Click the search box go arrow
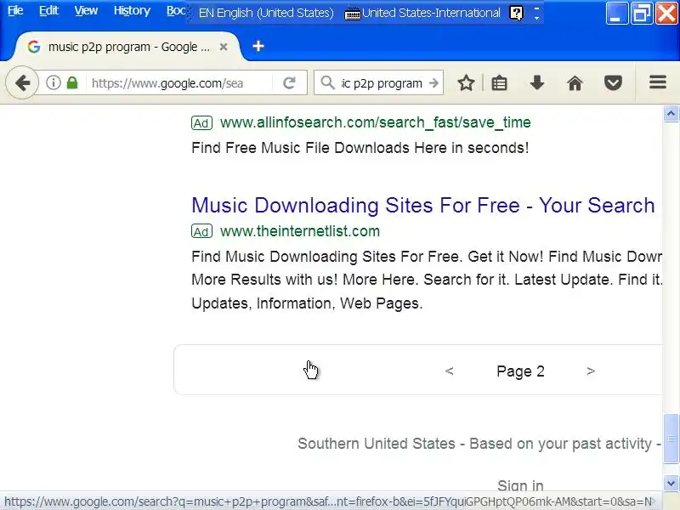 coord(433,82)
